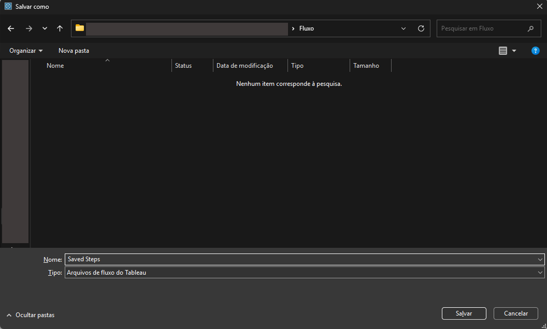
Task: Open recent locations dropdown arrow
Action: (x=45, y=28)
